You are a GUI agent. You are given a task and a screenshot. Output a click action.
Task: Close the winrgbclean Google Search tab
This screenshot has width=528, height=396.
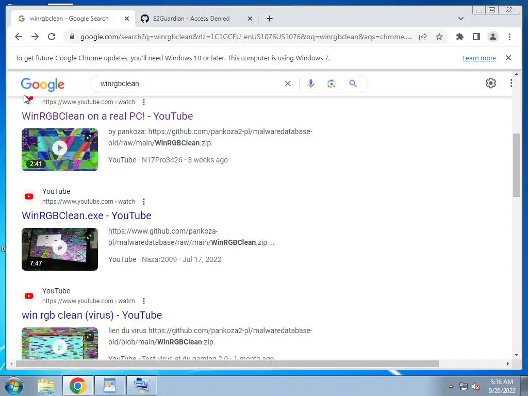point(127,19)
